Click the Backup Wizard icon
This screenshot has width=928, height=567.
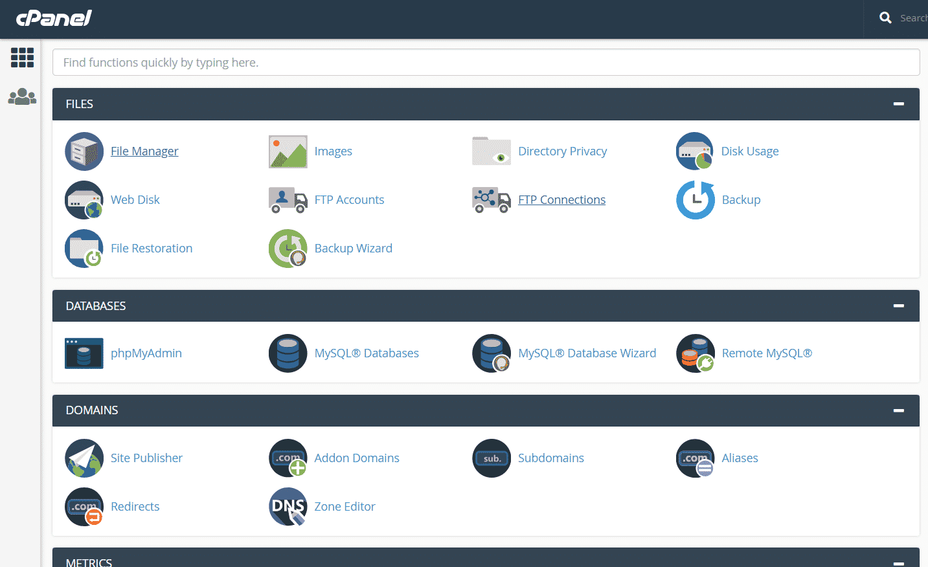288,249
